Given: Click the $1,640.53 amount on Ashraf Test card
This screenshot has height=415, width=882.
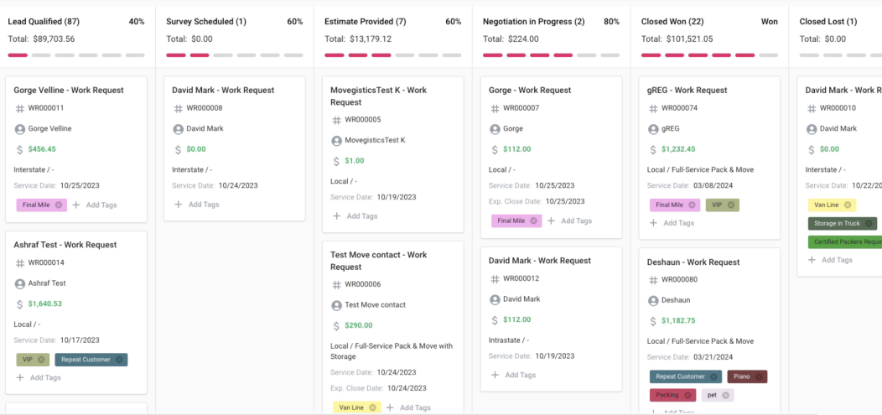Looking at the screenshot, I should [45, 303].
